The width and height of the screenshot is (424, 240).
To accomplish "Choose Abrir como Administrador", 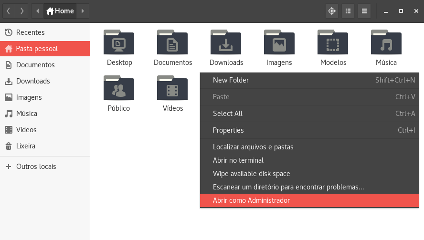I will tap(309, 200).
